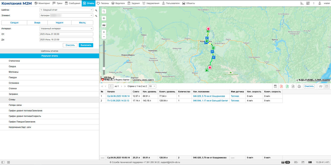Open the 04К-029 Кошурниково location link
Screen dimensions: 331x165
pyautogui.click(x=209, y=96)
